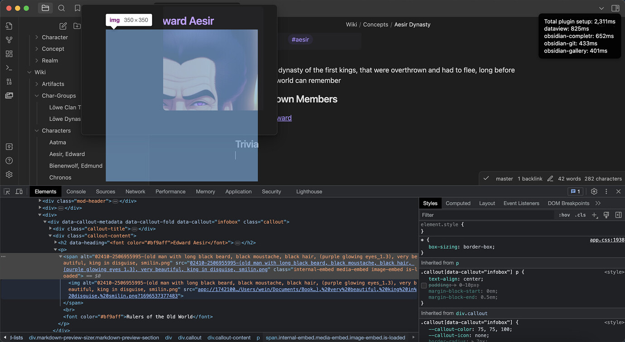Open the gallery icon in left ribbon
The height and width of the screenshot is (342, 625).
pyautogui.click(x=9, y=95)
